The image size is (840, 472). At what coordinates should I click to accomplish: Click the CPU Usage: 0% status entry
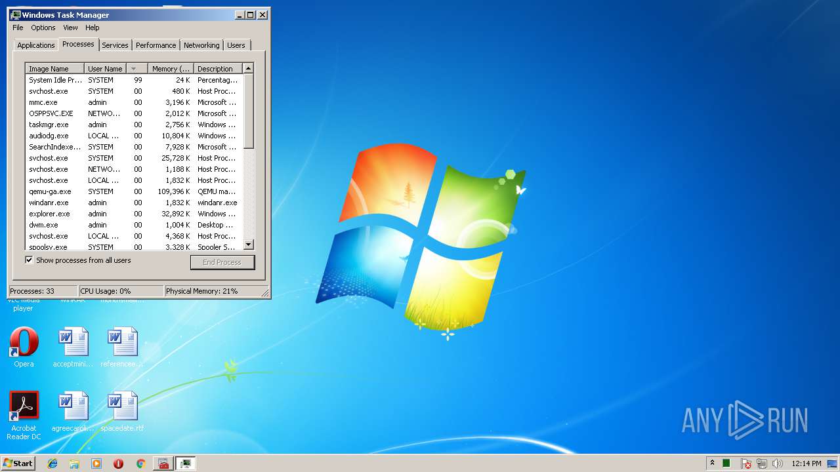tap(121, 291)
